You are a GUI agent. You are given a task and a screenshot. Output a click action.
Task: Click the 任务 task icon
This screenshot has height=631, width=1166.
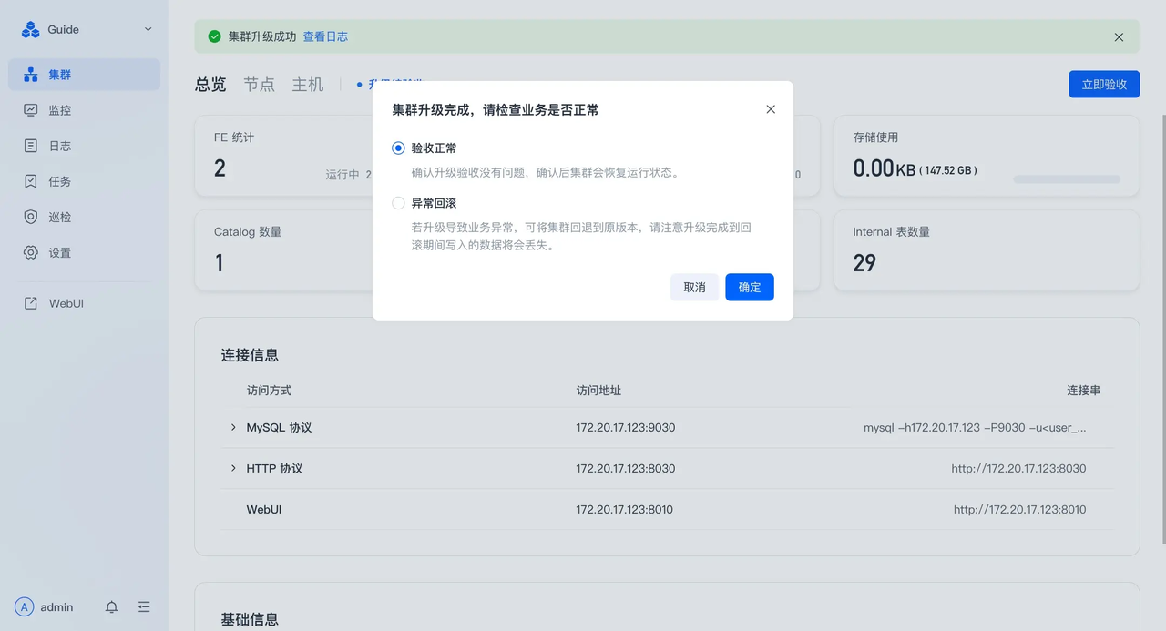(31, 181)
